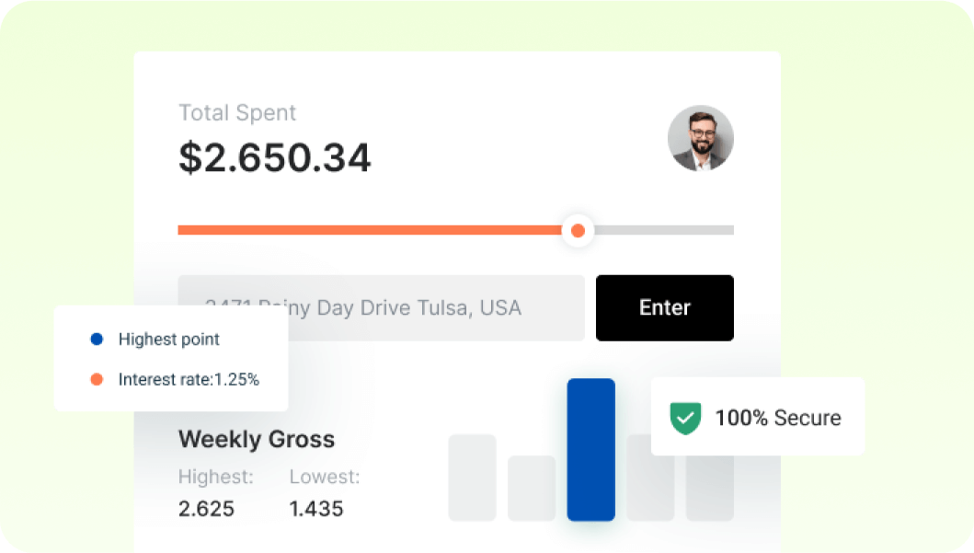The height and width of the screenshot is (553, 974).
Task: Click the blue Highest point legend dot
Action: [97, 340]
